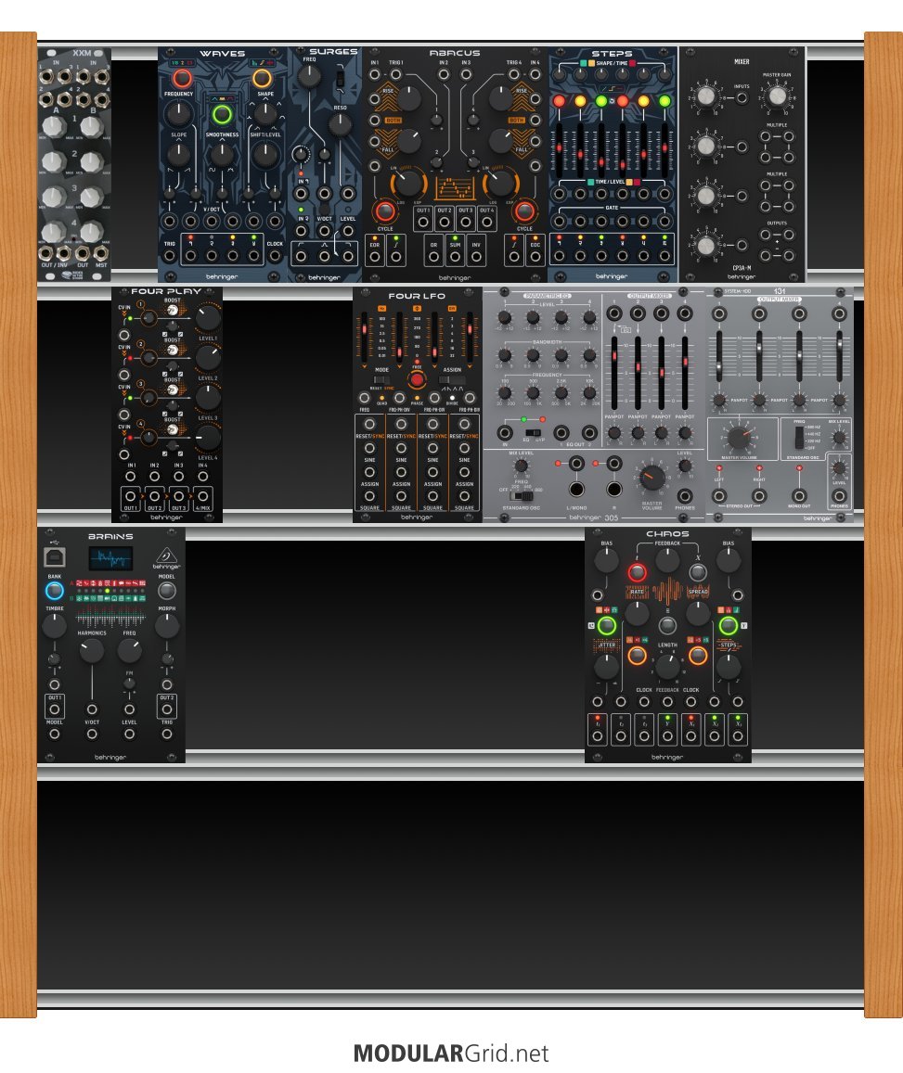Select the 305 PHONES jack
Viewport: 903px width, 1073px height.
point(684,496)
